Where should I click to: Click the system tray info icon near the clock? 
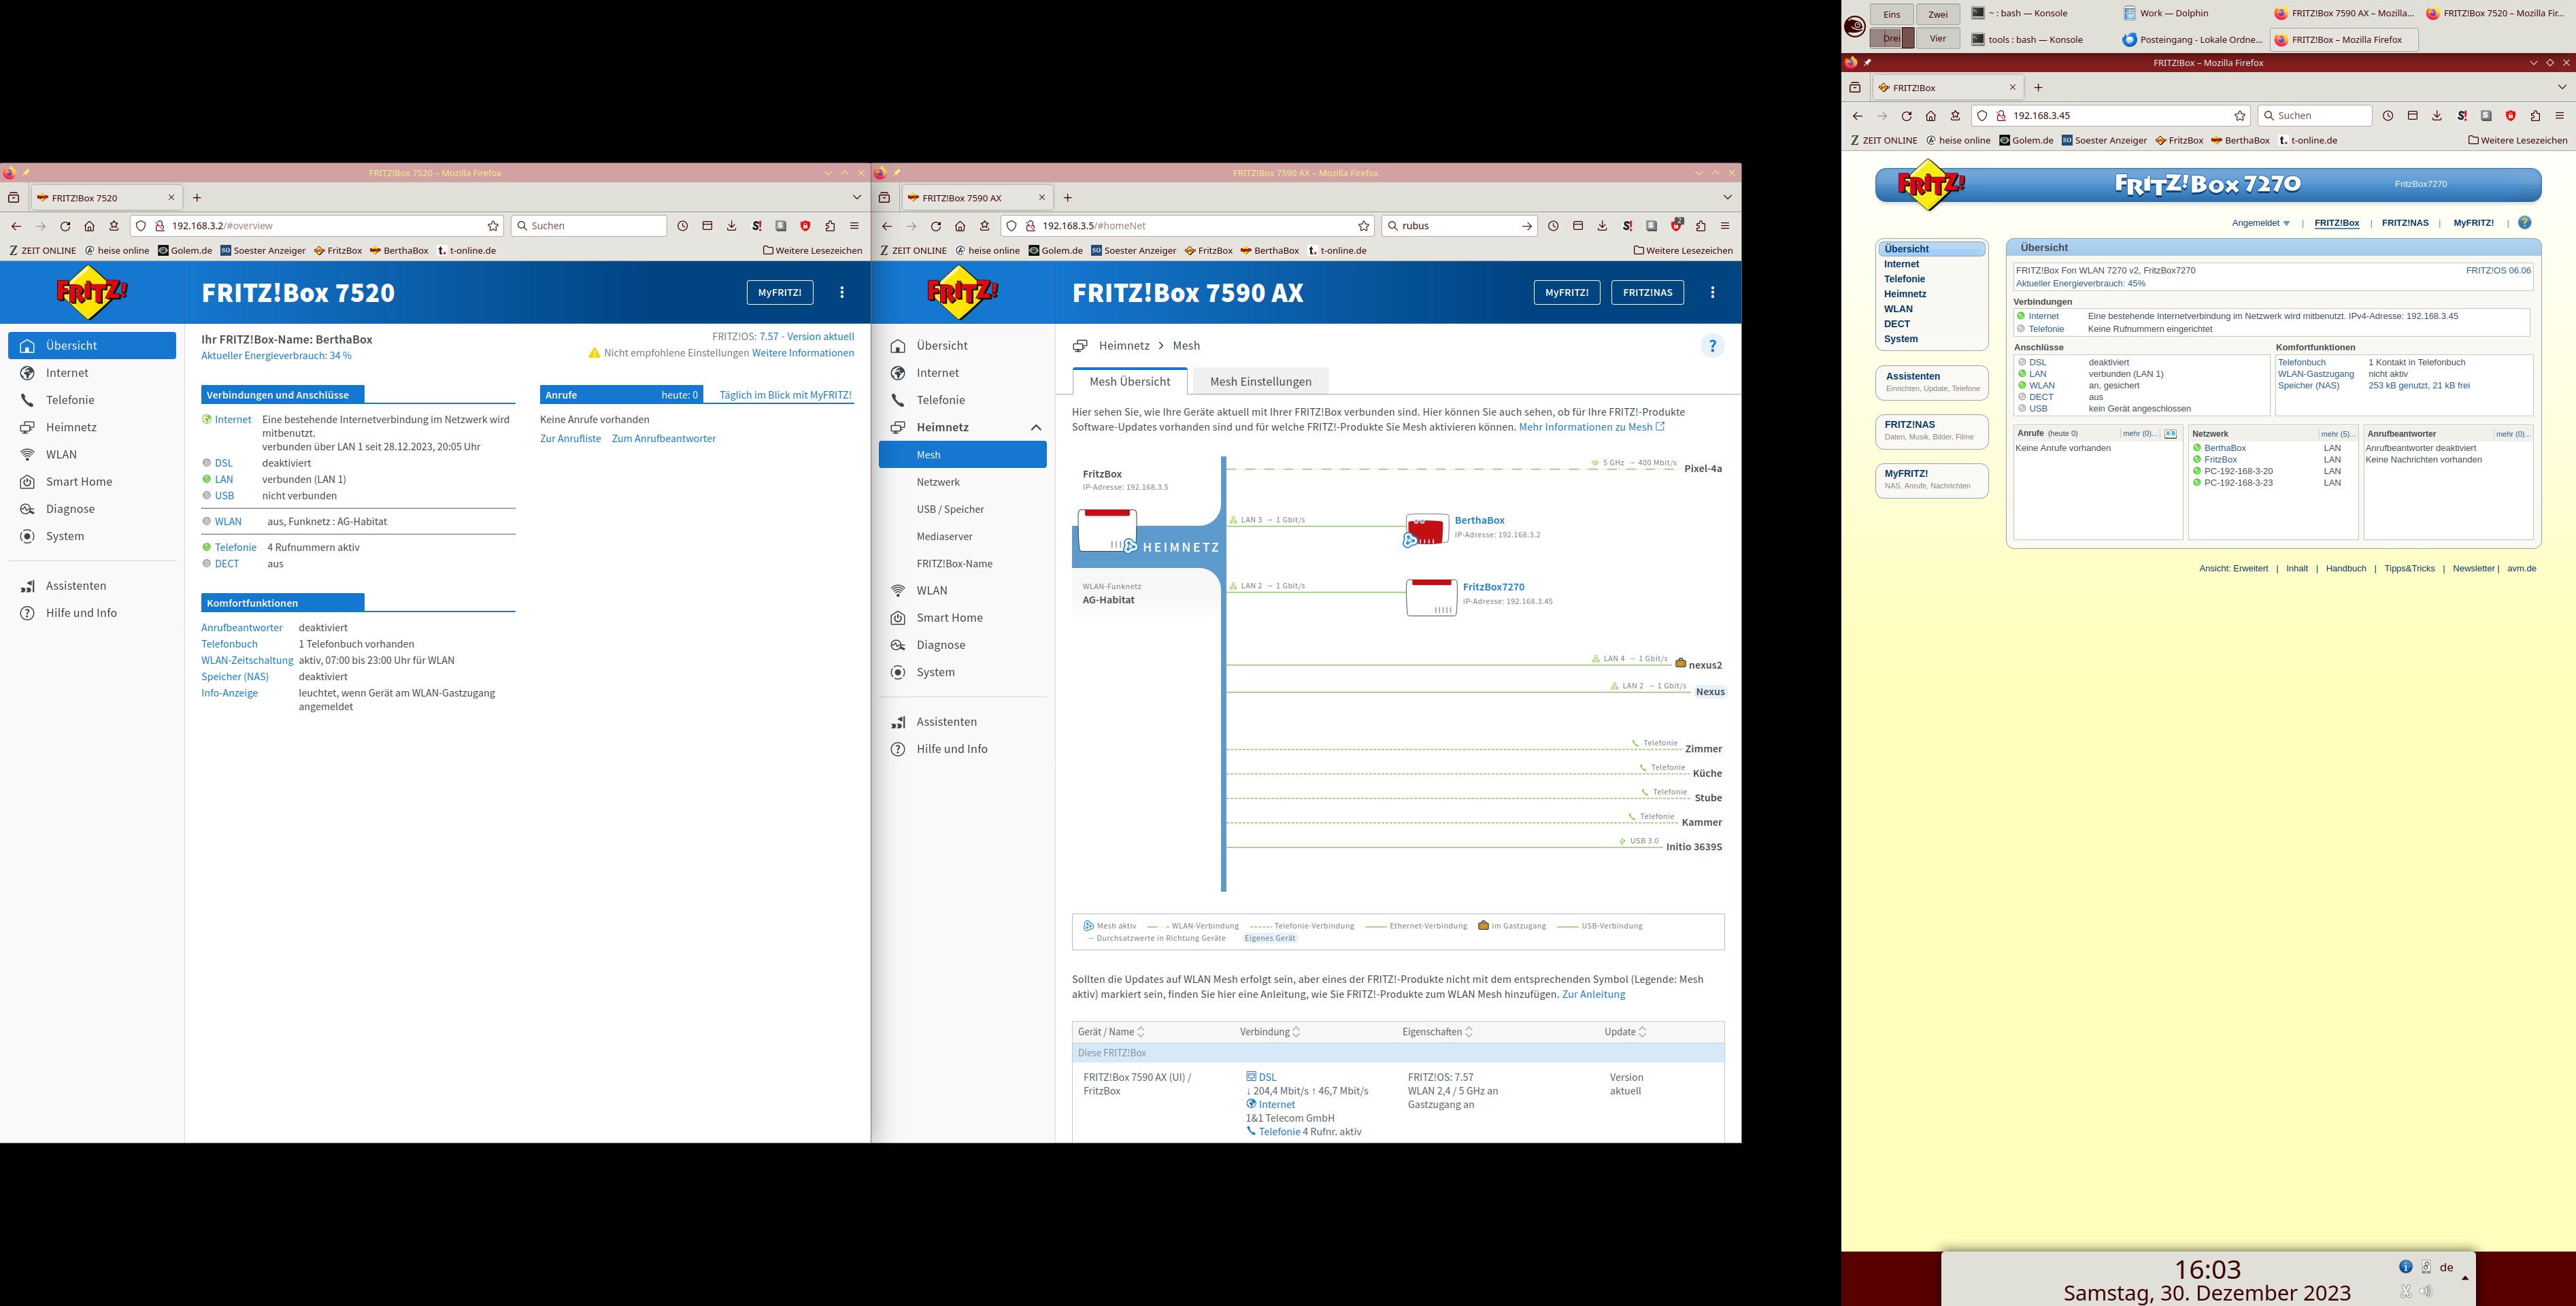coord(2405,1266)
